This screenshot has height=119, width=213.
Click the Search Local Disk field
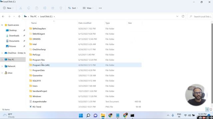[200, 17]
